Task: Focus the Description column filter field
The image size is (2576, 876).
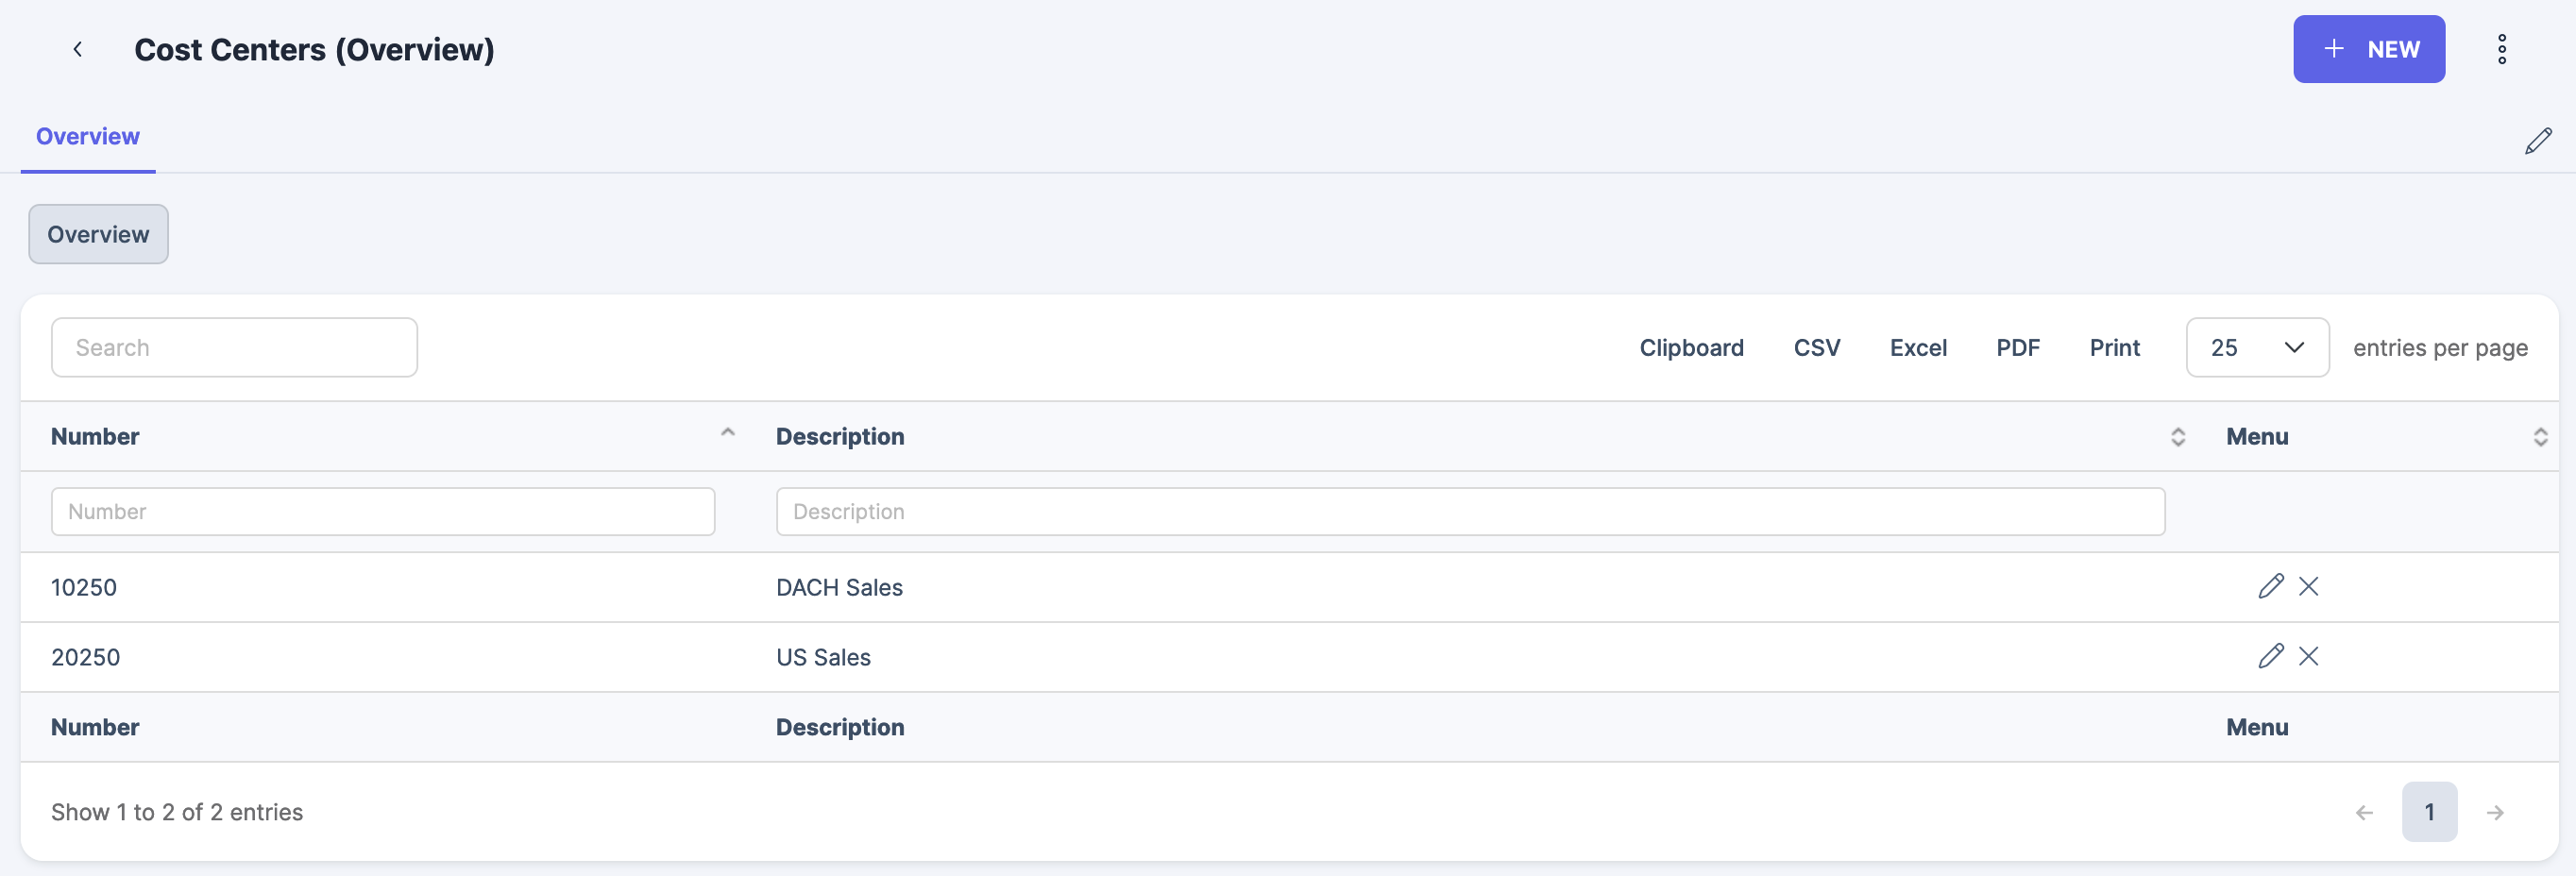Action: [1470, 511]
